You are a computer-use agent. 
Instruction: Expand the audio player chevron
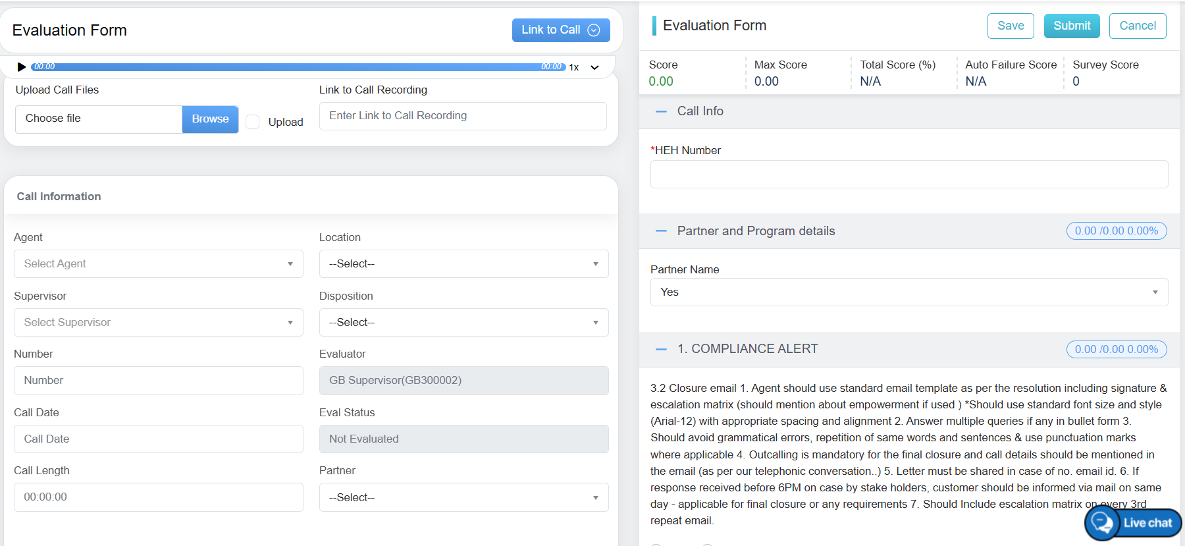tap(594, 67)
